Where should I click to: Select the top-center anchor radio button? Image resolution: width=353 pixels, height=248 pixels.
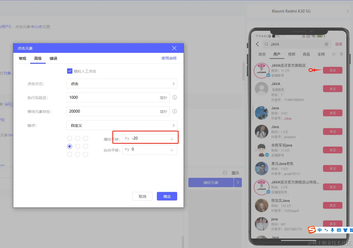pyautogui.click(x=78, y=138)
